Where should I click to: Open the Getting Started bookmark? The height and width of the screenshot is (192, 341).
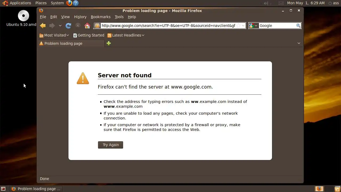pyautogui.click(x=88, y=35)
